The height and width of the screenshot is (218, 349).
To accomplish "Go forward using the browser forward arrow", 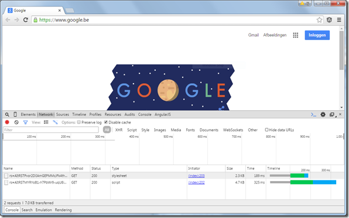I will click(17, 20).
